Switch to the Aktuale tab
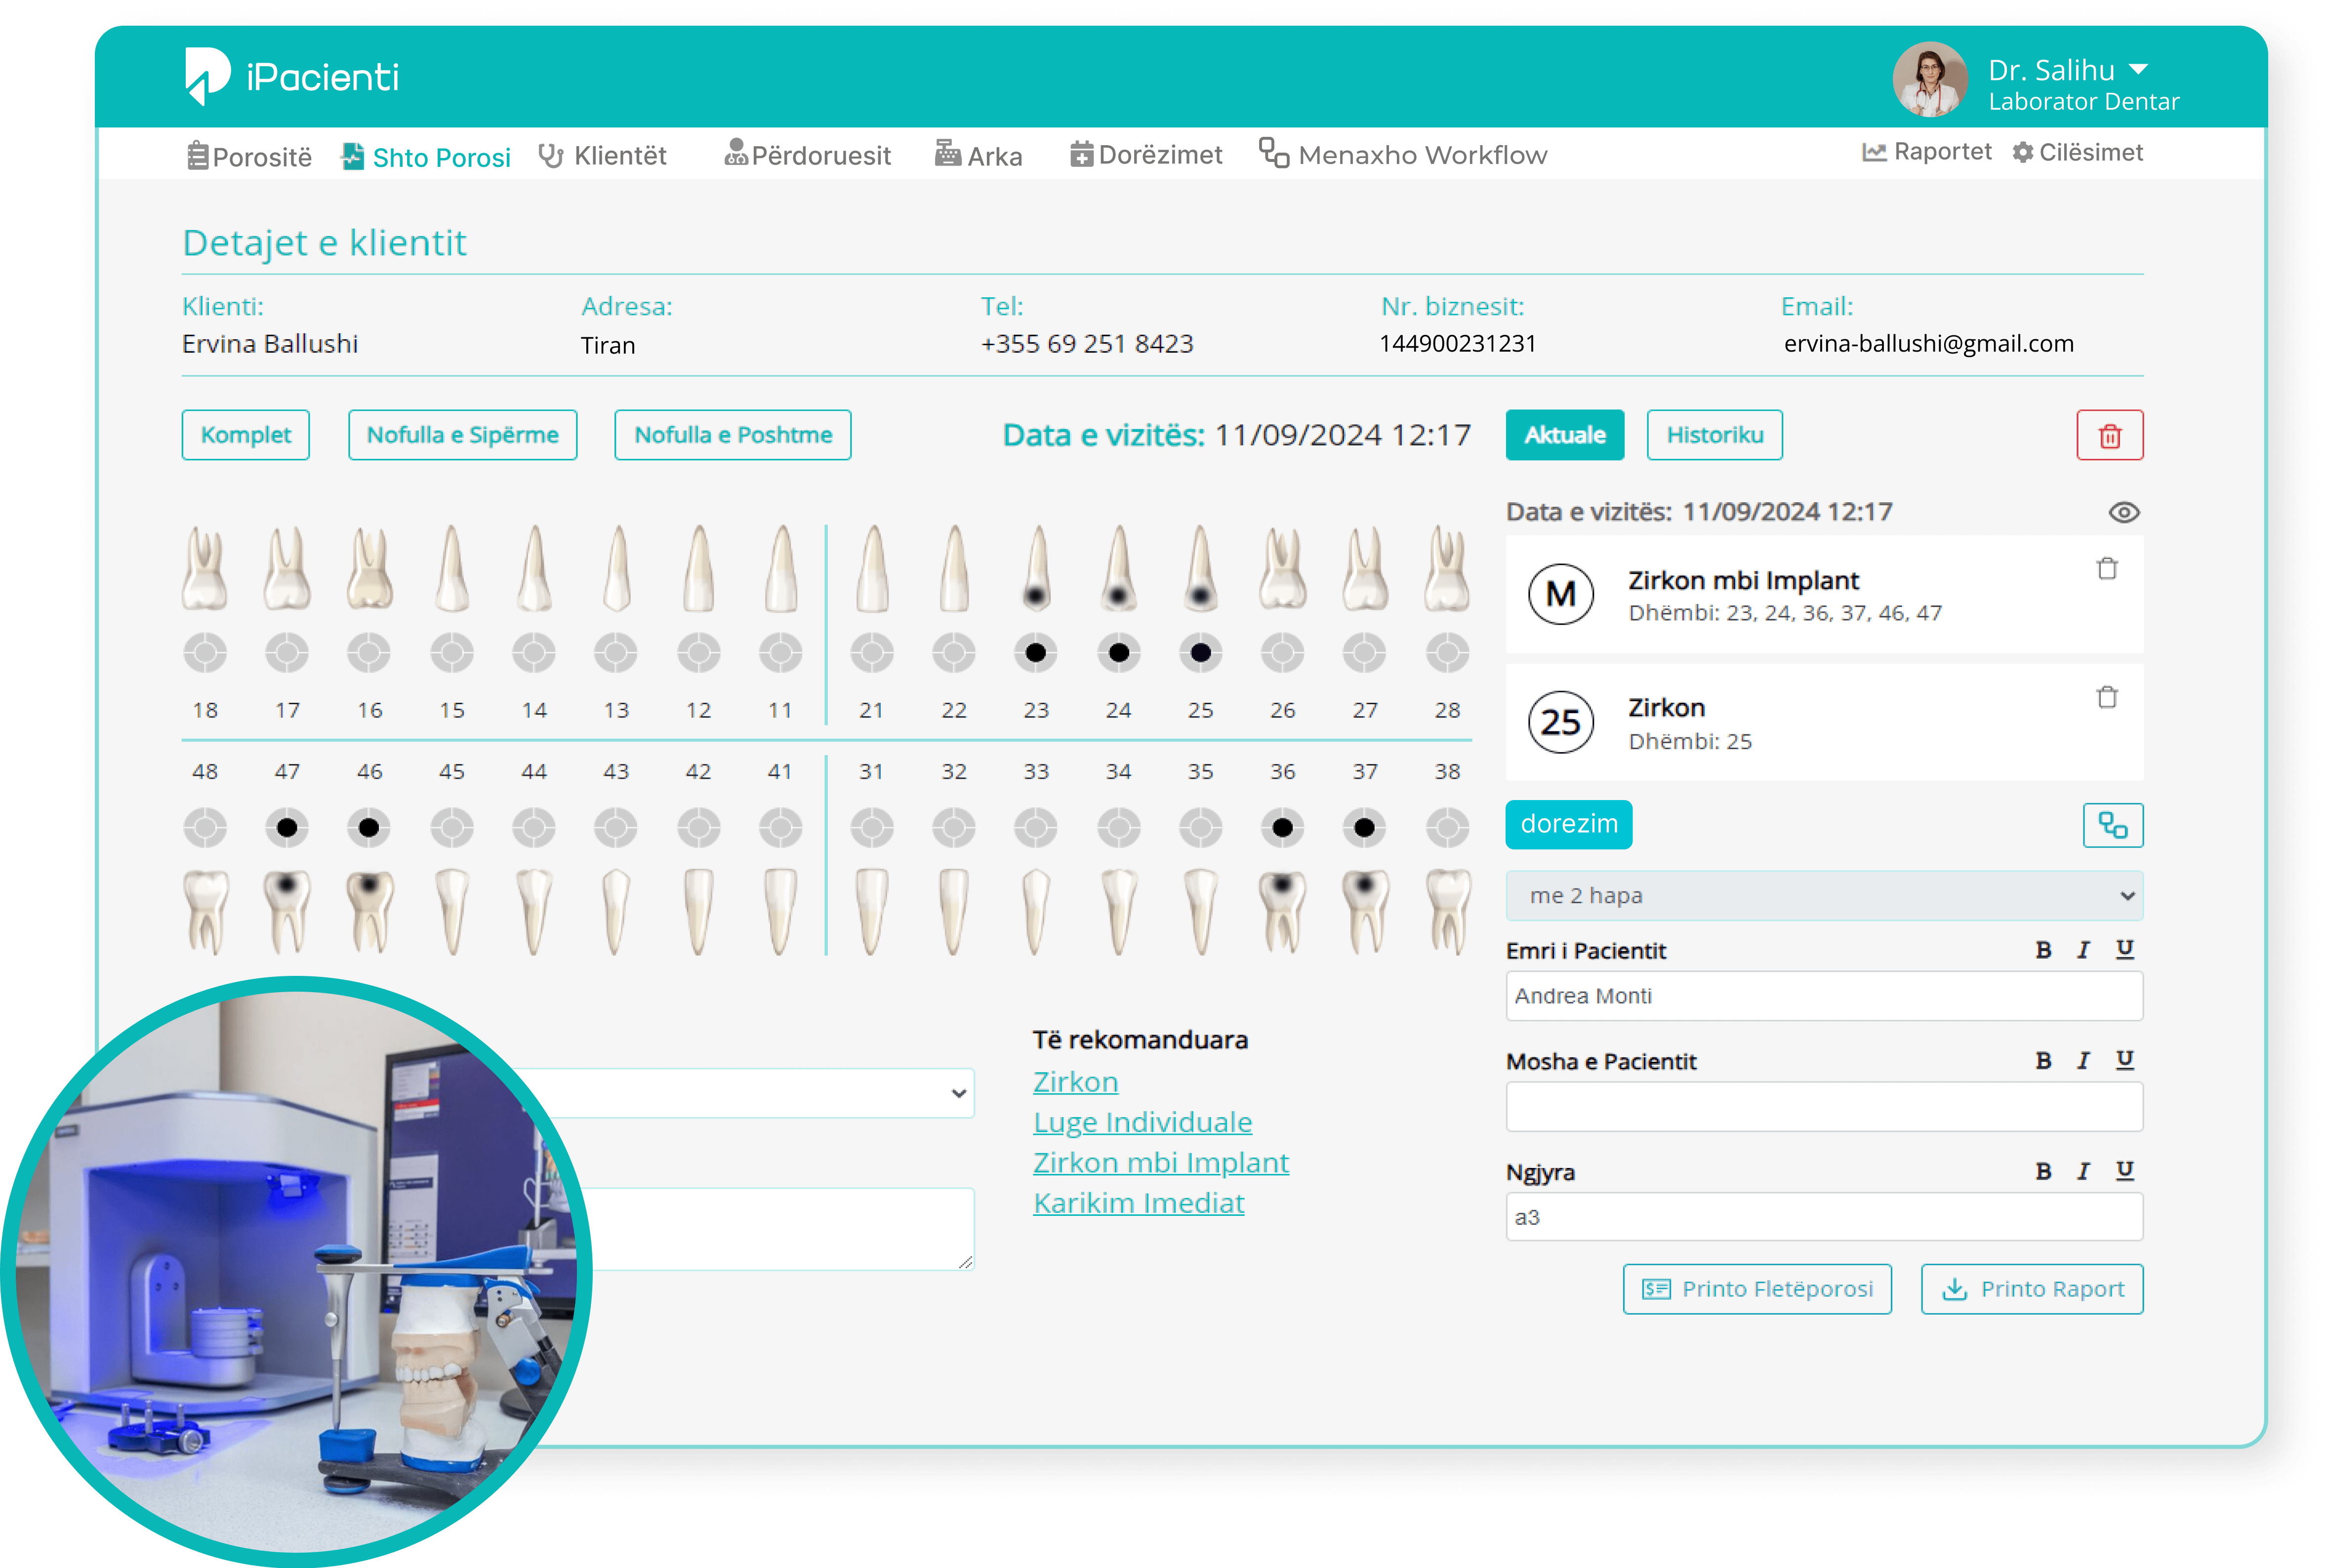 [x=1564, y=435]
